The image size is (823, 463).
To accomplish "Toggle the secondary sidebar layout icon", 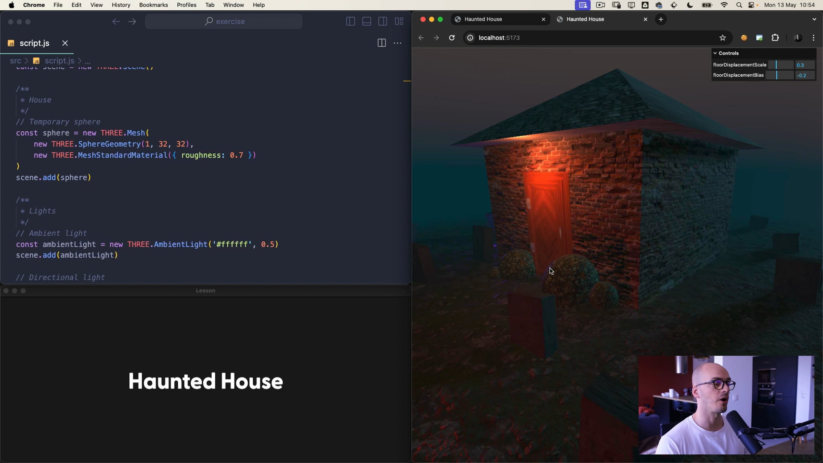I will coord(383,21).
